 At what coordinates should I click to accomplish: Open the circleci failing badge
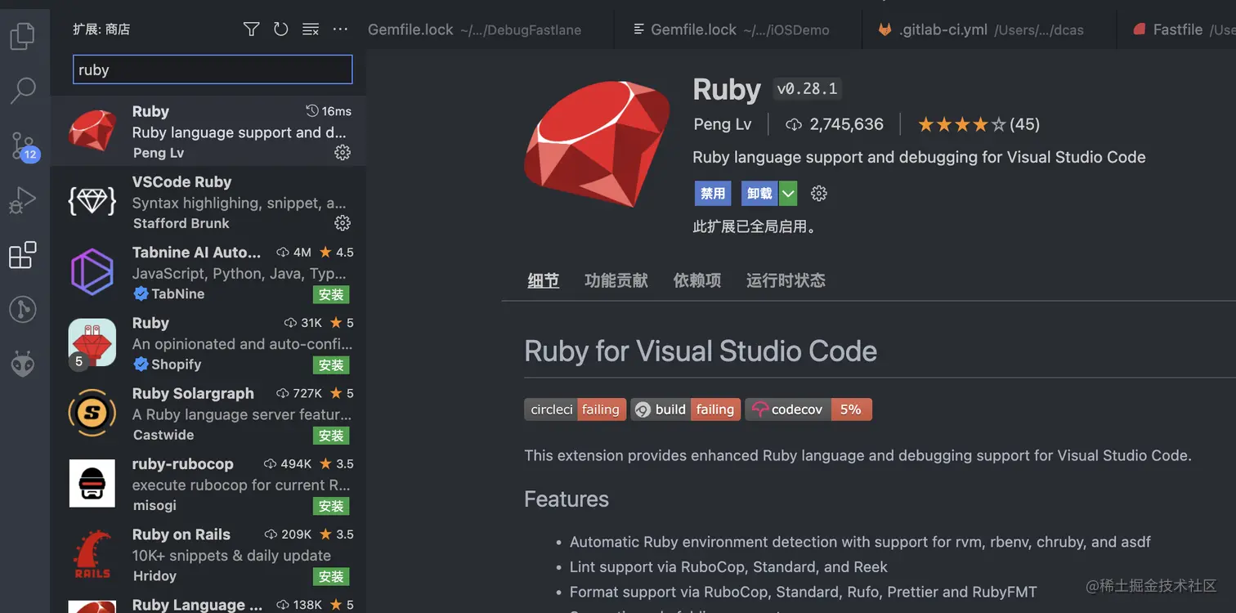(575, 409)
